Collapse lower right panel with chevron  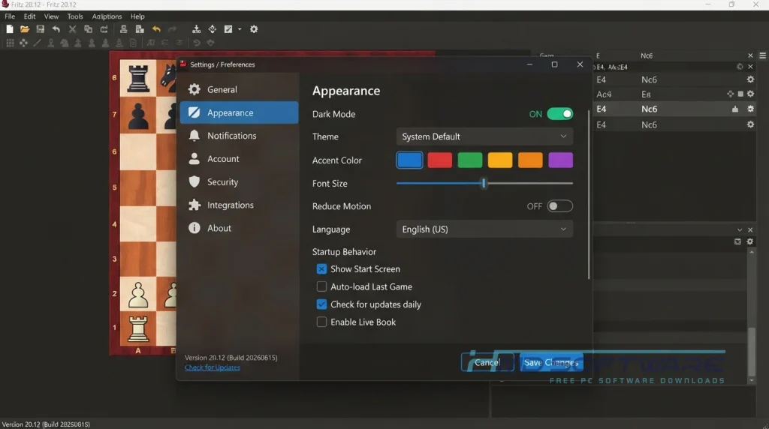tap(740, 229)
